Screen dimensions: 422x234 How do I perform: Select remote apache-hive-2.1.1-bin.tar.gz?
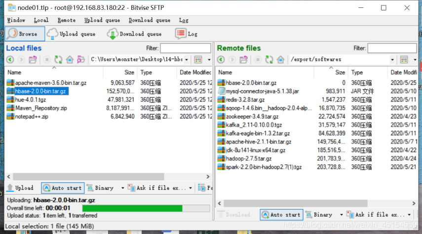tap(258, 141)
